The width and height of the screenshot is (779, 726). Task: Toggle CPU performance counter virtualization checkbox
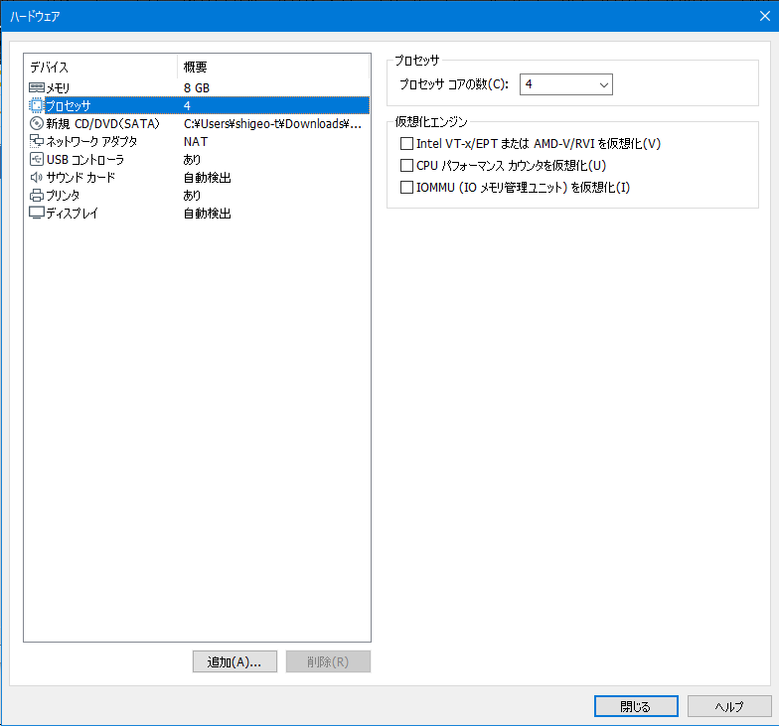407,165
